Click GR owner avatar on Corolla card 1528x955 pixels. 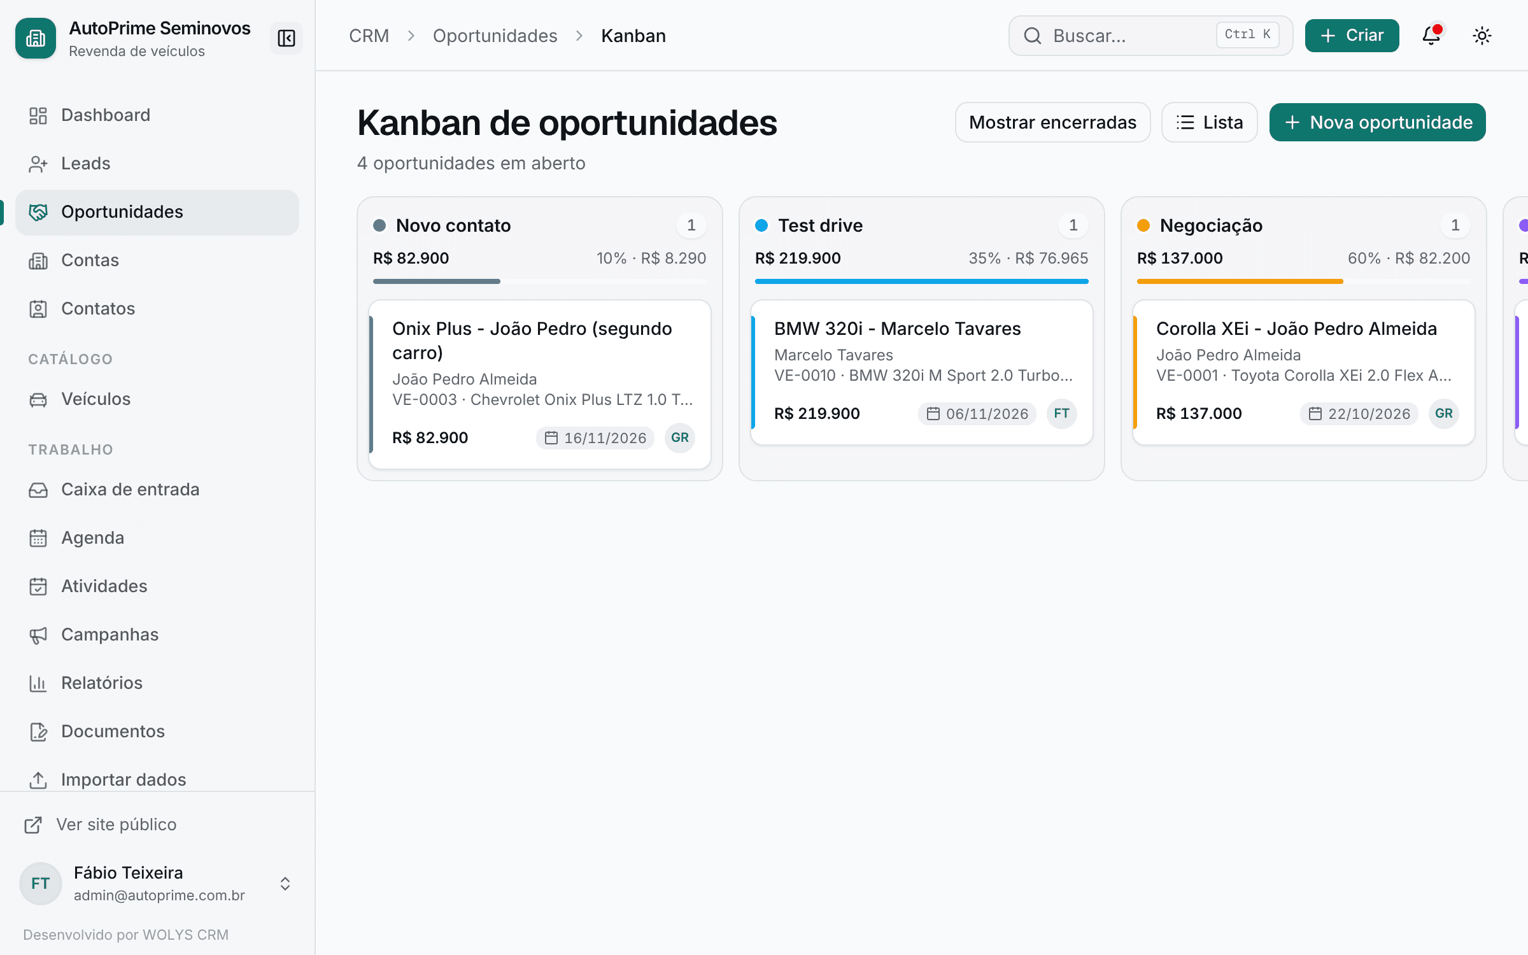1444,414
